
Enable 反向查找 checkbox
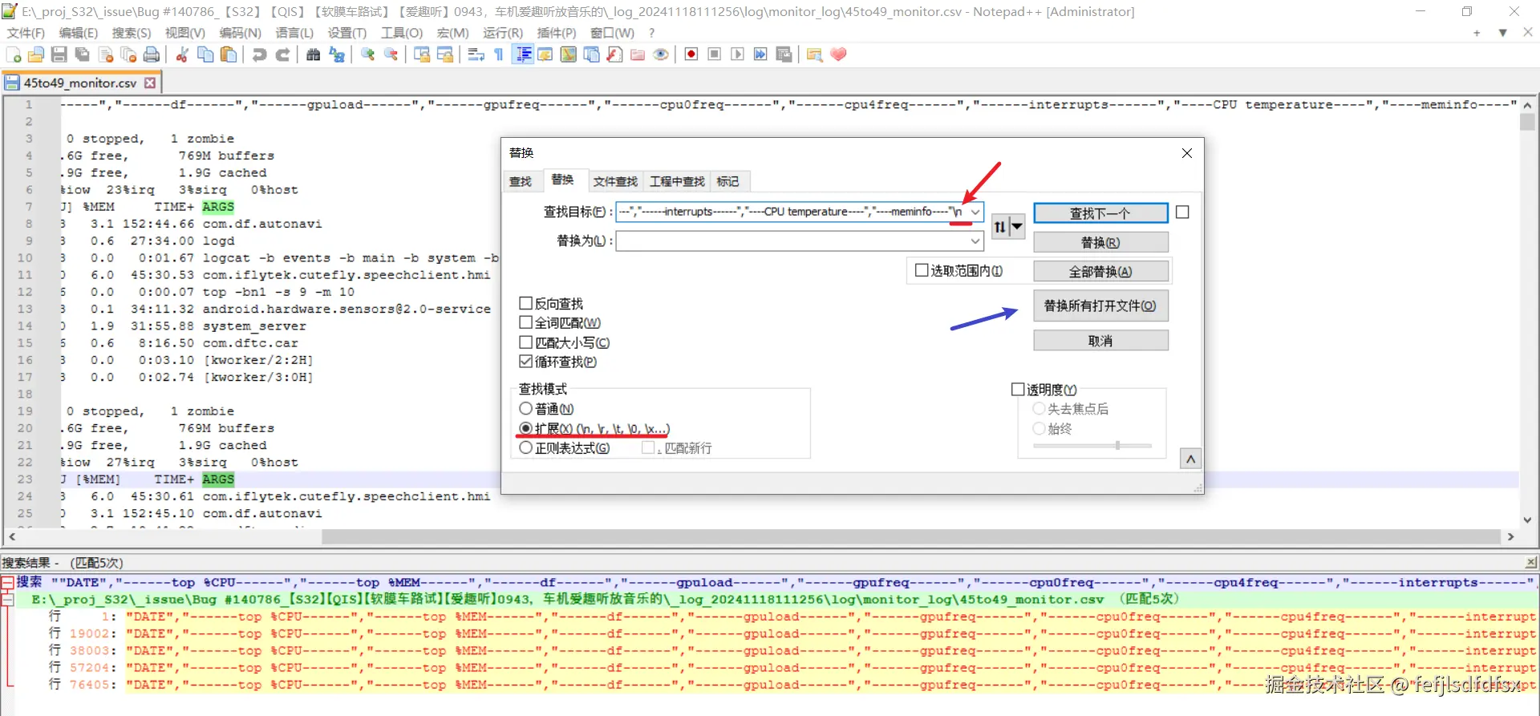(x=526, y=303)
